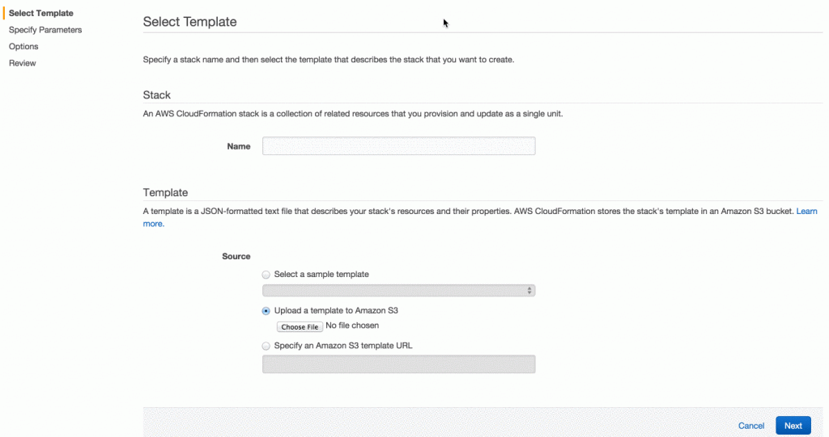Click the 'Specify an Amazon S3 template URL' label

tap(344, 346)
